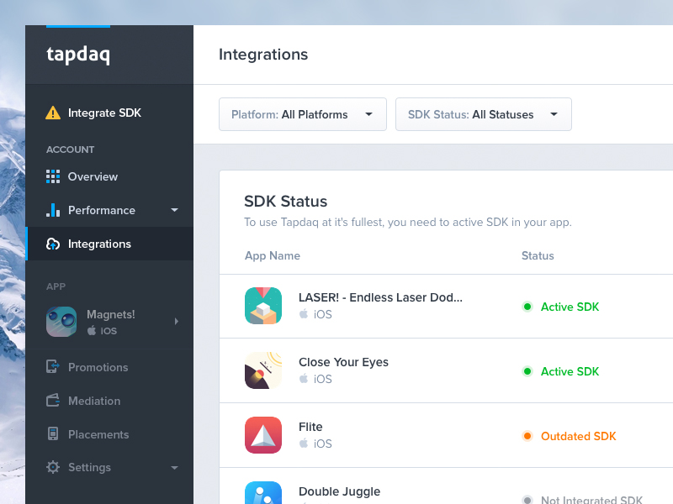
Task: Open the Platform filter dropdown
Action: click(x=302, y=114)
